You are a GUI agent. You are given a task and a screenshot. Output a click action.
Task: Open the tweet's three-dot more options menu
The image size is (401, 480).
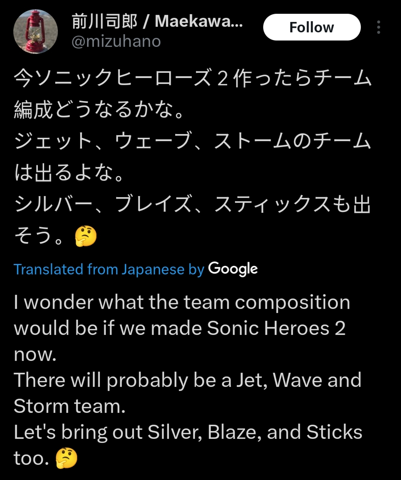(378, 27)
